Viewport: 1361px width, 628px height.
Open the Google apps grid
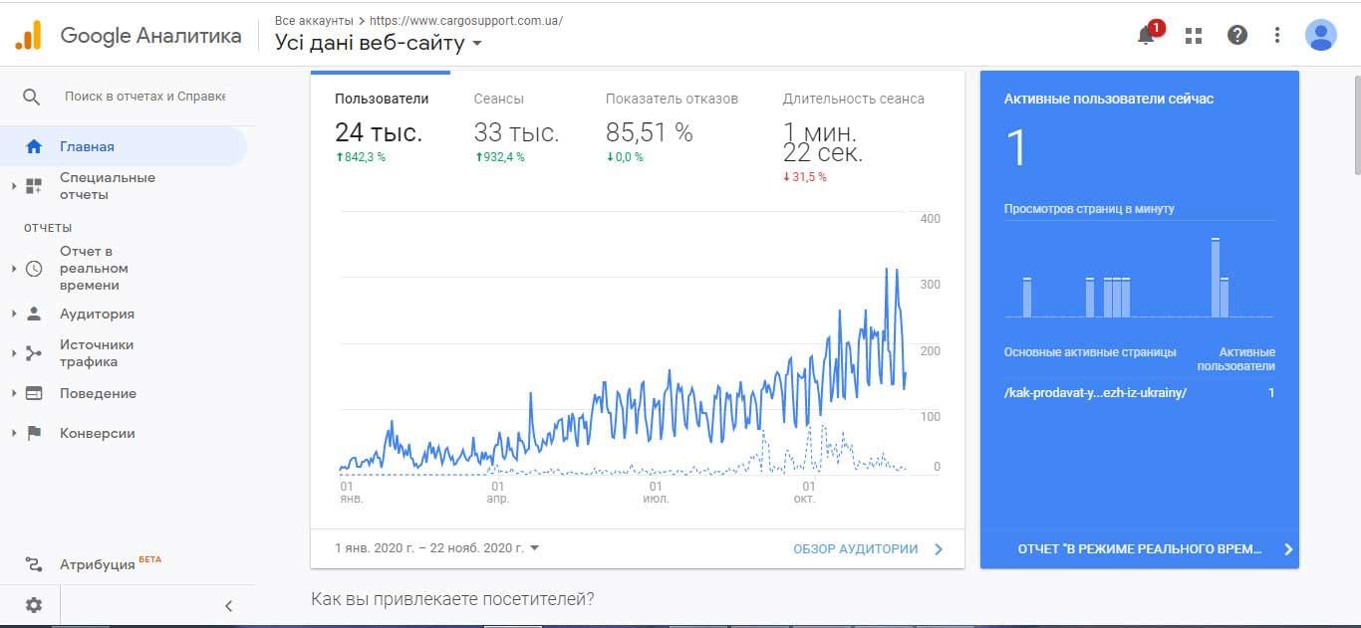(x=1193, y=35)
